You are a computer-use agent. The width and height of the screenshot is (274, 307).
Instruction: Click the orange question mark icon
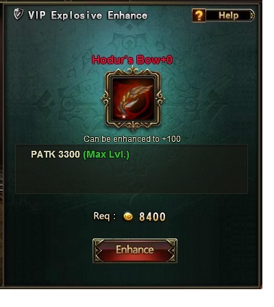(x=199, y=16)
